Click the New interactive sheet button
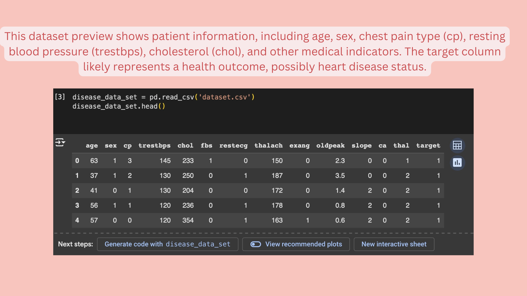Image resolution: width=527 pixels, height=296 pixels. (x=394, y=244)
